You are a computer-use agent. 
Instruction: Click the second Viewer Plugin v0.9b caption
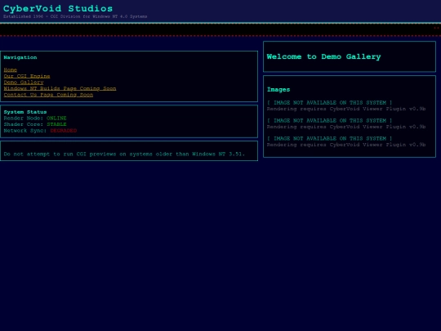[346, 127]
